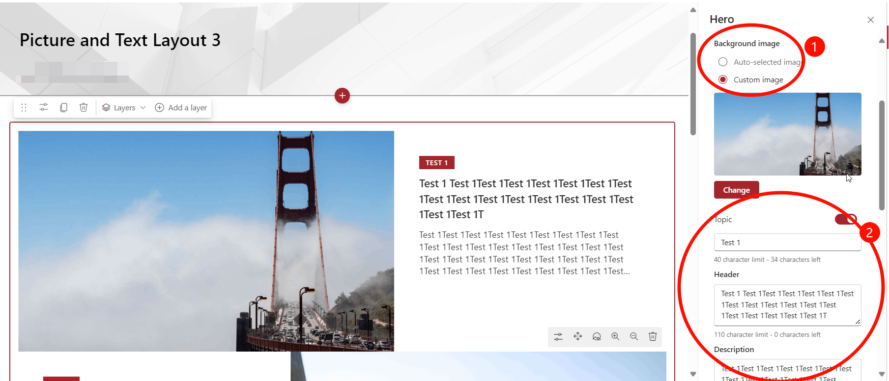Click the page vertical scrollbar down arrow
Viewport: 889px width, 381px height.
[x=693, y=374]
